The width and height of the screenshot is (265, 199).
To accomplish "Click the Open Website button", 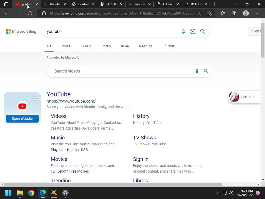I will click(22, 119).
